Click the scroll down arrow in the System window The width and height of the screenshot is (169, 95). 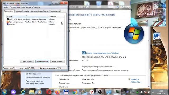click(x=149, y=87)
